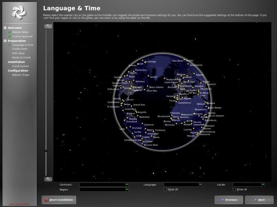The width and height of the screenshot is (277, 207).
Task: Select the Create Users step
Action: (x=20, y=49)
